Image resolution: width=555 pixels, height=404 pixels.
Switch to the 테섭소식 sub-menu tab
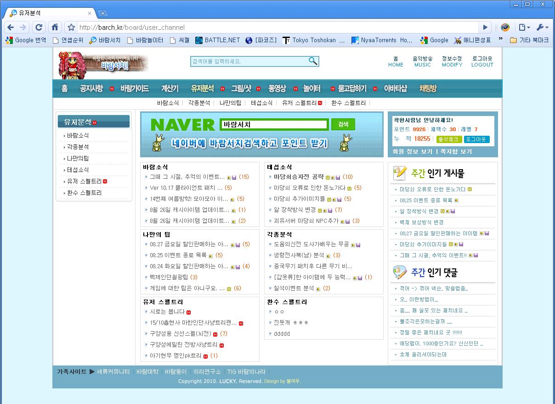(x=261, y=103)
